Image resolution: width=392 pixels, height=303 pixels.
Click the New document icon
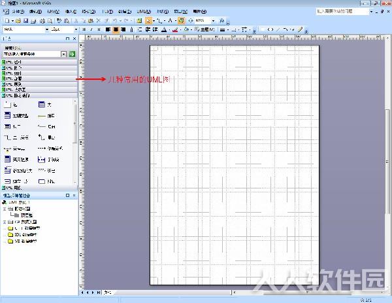coord(7,21)
